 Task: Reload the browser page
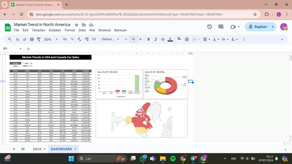tap(21, 14)
